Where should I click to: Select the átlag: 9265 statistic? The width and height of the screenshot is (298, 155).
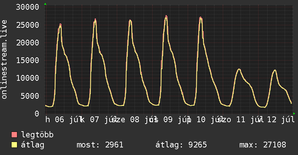(x=181, y=145)
